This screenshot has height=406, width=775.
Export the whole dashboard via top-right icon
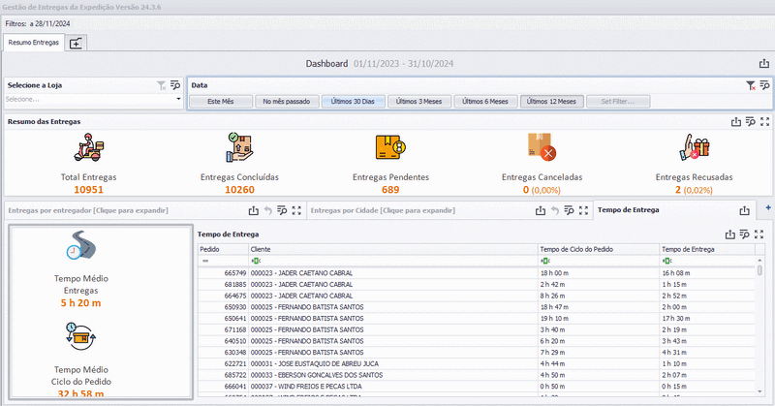(764, 63)
